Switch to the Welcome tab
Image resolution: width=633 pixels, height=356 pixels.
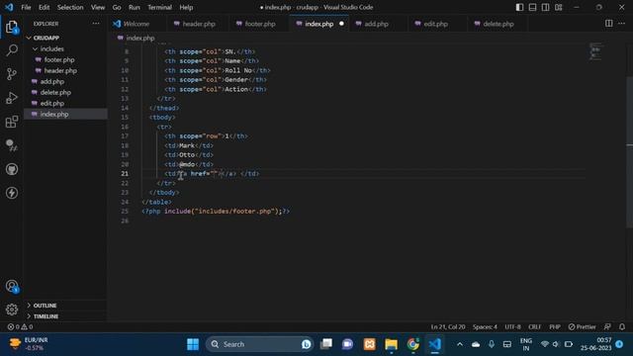coord(136,24)
